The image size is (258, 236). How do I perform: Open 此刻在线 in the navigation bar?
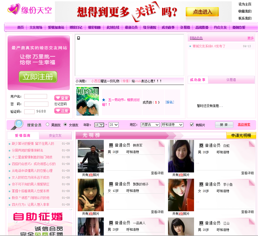click(113, 27)
